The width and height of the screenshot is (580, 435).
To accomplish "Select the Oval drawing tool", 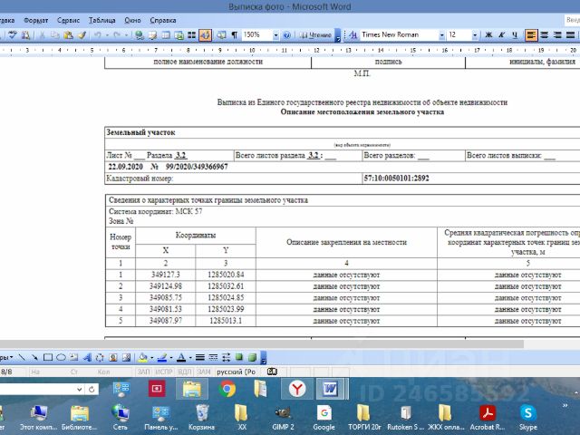I will tap(61, 357).
